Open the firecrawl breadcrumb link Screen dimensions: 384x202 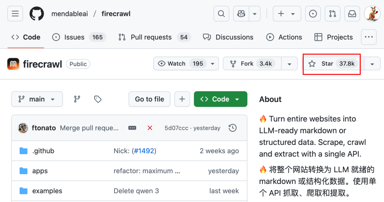coord(116,14)
